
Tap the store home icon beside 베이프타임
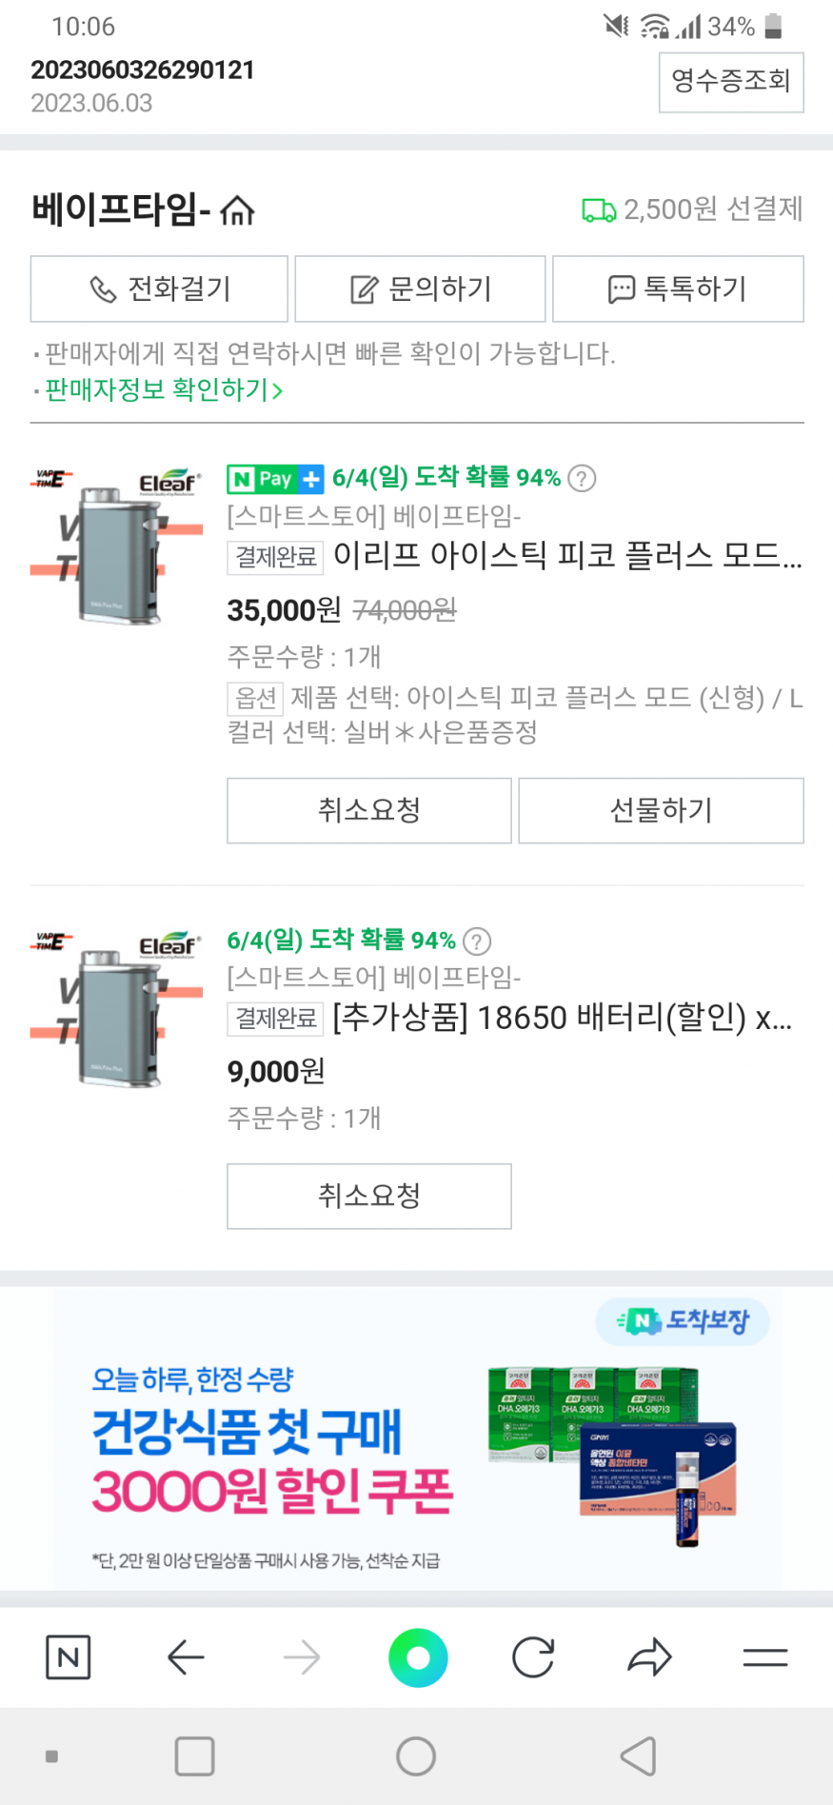point(237,209)
